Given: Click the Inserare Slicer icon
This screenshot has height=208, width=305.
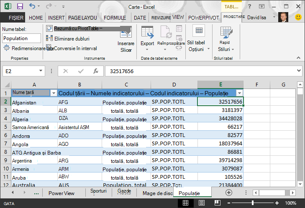Looking at the screenshot, I should 126,32.
